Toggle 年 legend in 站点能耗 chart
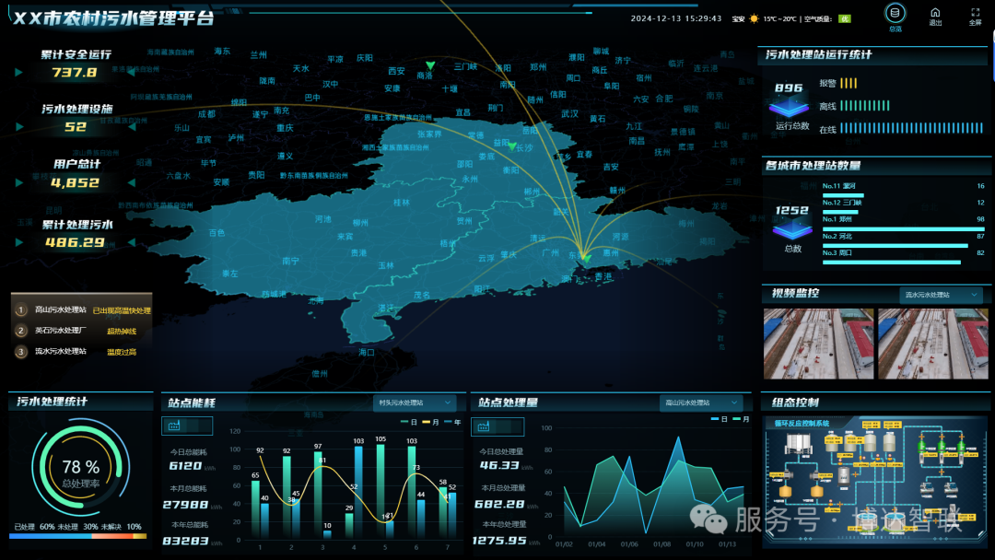Image resolution: width=995 pixels, height=560 pixels. tap(451, 421)
